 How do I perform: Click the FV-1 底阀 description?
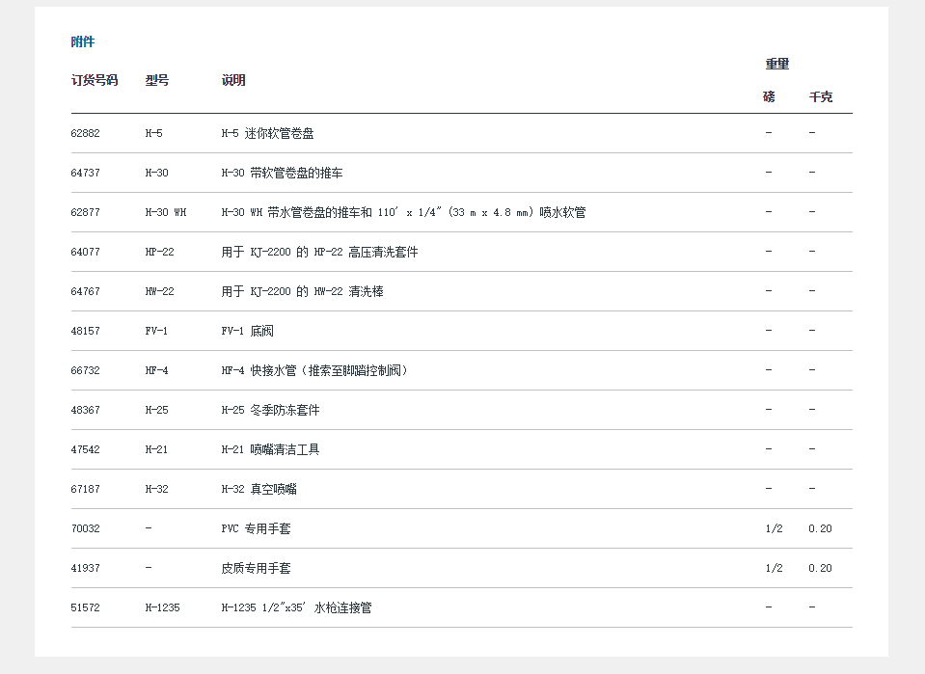(248, 331)
